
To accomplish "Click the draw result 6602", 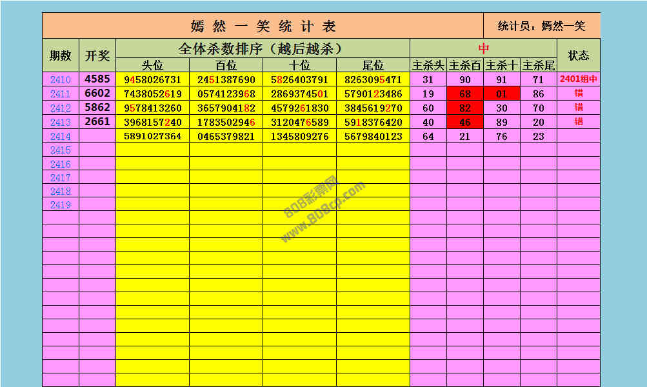I will point(97,94).
